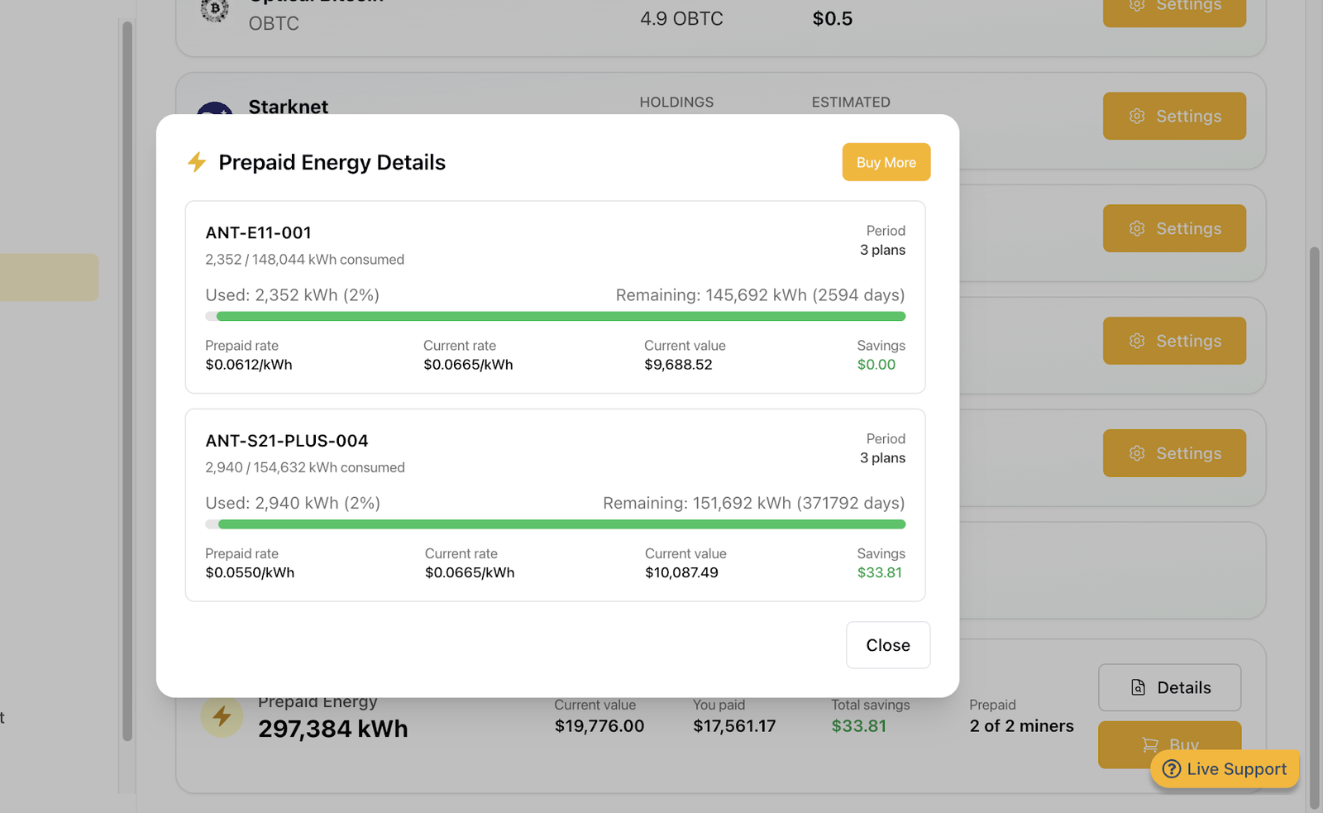The height and width of the screenshot is (813, 1323).
Task: Click the $19,776.00 current value in background
Action: point(599,726)
